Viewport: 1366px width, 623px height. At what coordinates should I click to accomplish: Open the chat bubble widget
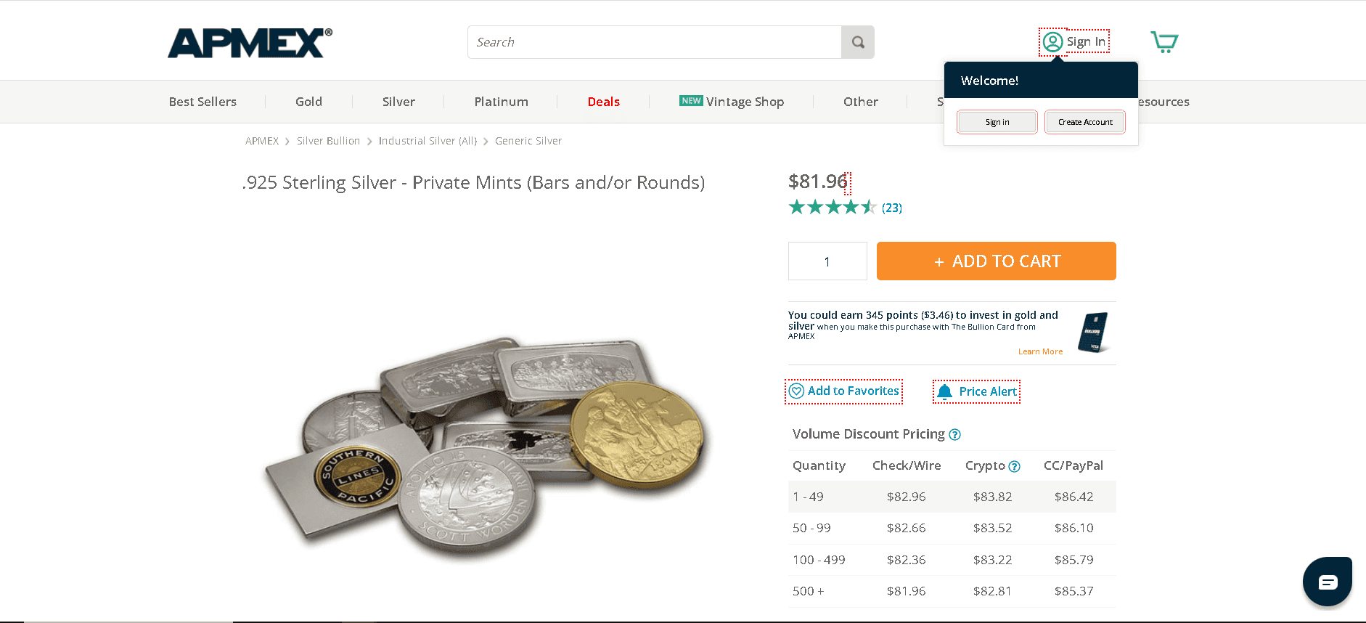(1327, 581)
